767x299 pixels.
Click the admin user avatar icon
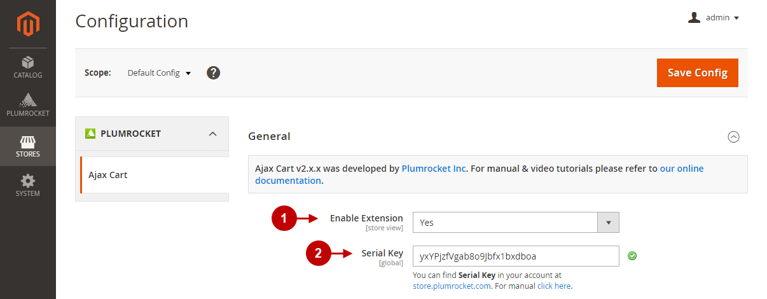tap(694, 18)
